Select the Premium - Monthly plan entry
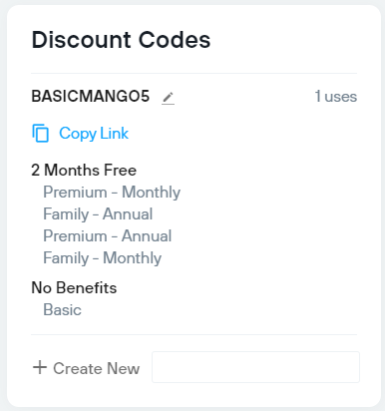The height and width of the screenshot is (411, 385). (x=112, y=193)
